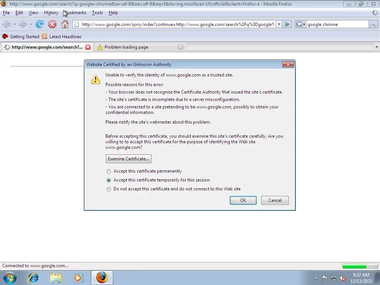Click the page icon in URL bar
Image resolution: width=380 pixels, height=285 pixels.
pyautogui.click(x=76, y=24)
